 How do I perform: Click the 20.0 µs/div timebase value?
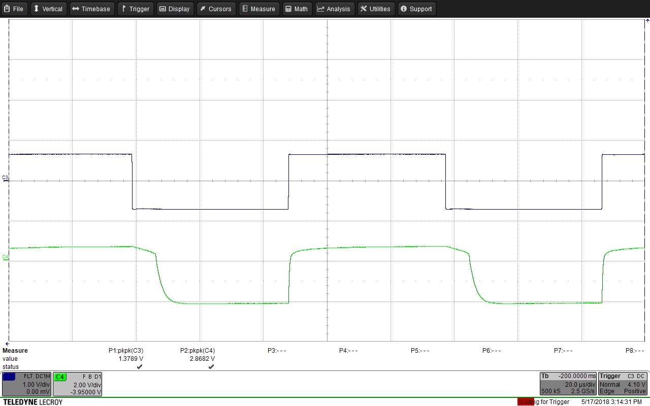(580, 385)
